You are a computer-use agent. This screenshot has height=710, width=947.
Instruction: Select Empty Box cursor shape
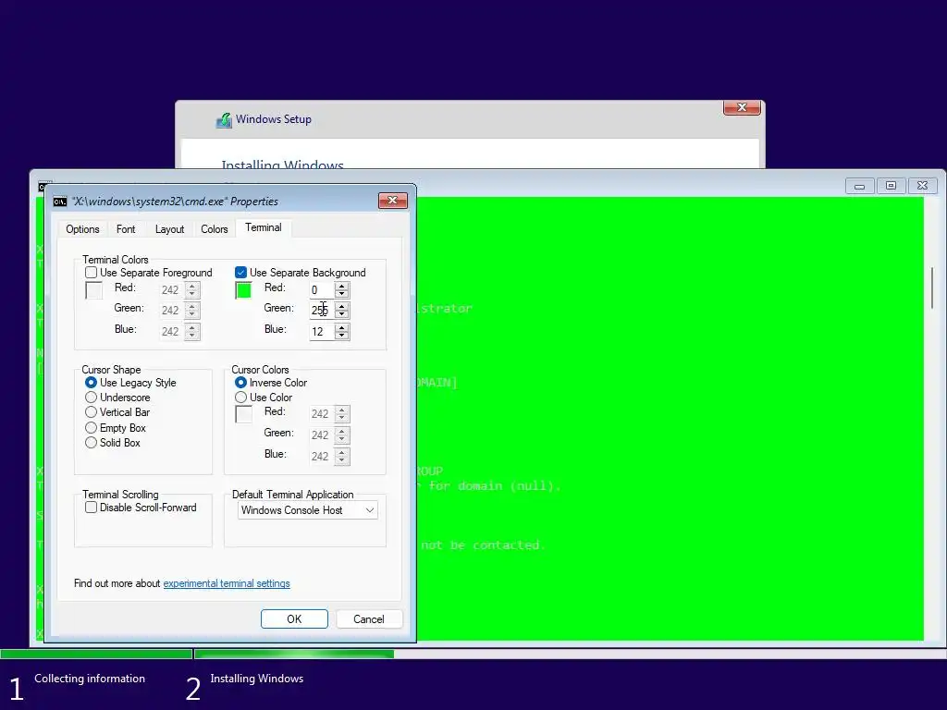tap(91, 428)
